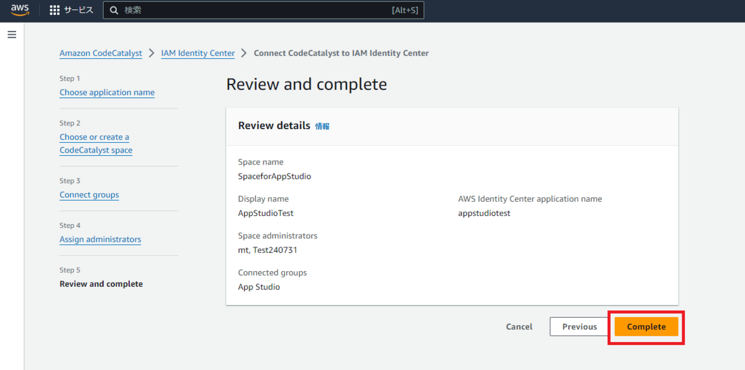The width and height of the screenshot is (745, 370).
Task: Click the AWS logo icon
Action: [20, 10]
